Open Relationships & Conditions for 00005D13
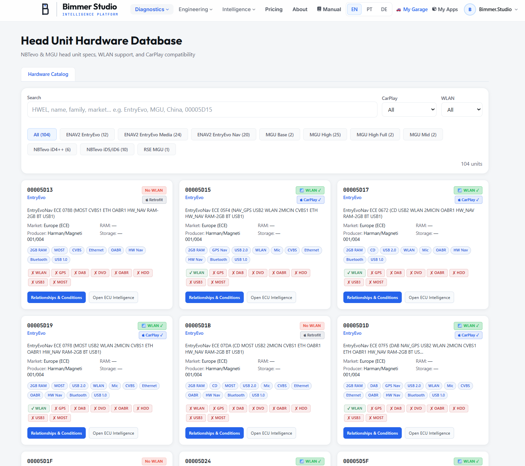 tap(56, 297)
